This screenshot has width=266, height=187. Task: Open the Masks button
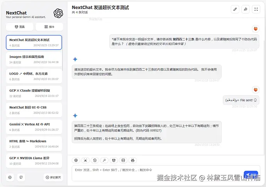pyautogui.click(x=20, y=27)
